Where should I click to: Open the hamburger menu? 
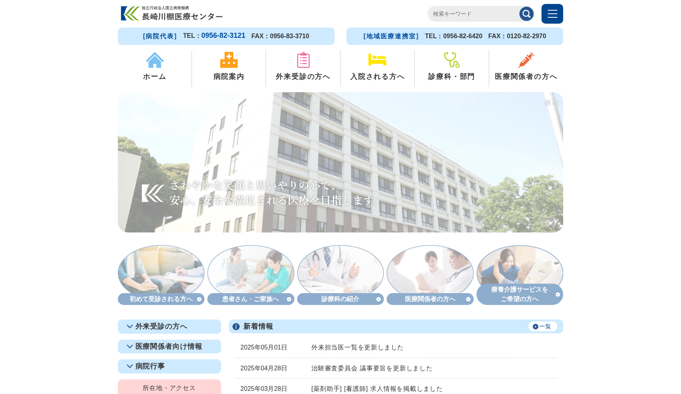pos(552,14)
